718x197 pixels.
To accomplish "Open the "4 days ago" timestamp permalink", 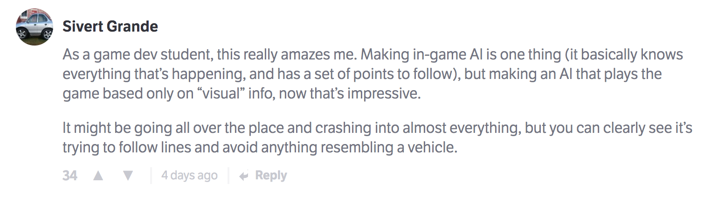I will (x=189, y=176).
